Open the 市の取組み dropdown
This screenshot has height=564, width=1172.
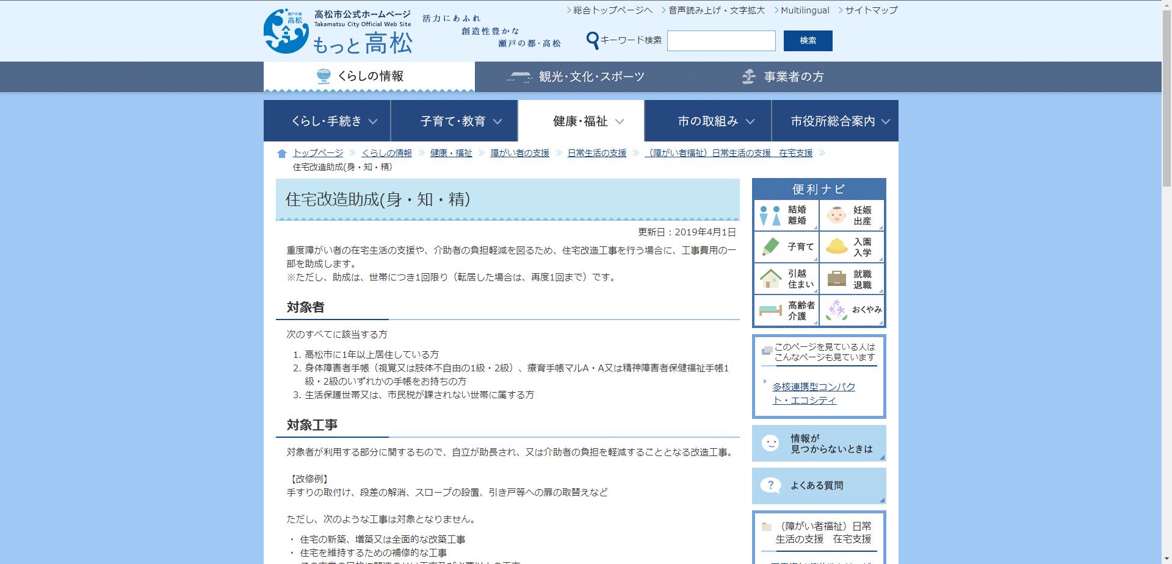[709, 121]
